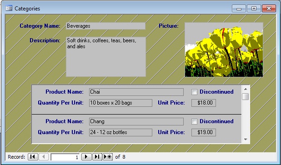Minimize the Categories window
Image resolution: width=281 pixels, height=165 pixels.
pos(239,9)
